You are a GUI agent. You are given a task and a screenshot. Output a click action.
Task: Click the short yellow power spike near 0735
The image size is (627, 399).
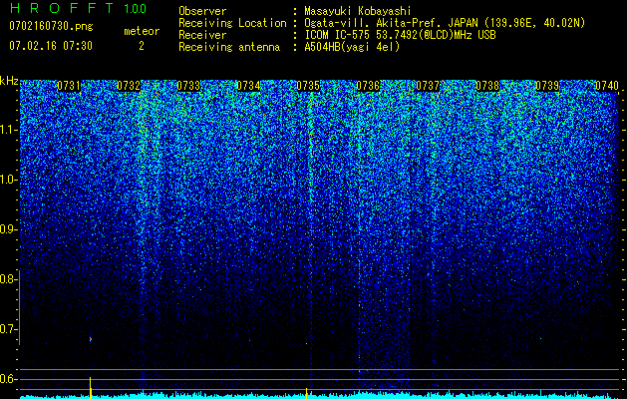tap(306, 393)
